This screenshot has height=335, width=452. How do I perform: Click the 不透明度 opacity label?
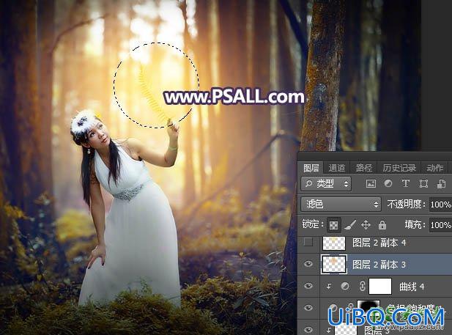pos(406,205)
